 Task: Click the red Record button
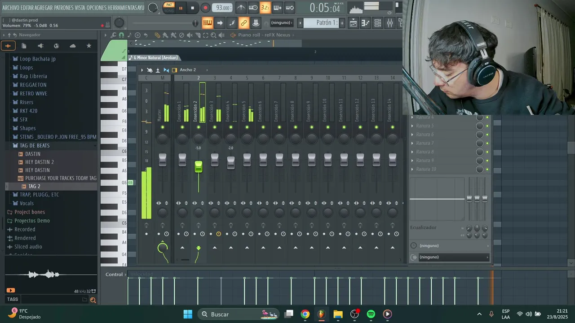pyautogui.click(x=205, y=8)
